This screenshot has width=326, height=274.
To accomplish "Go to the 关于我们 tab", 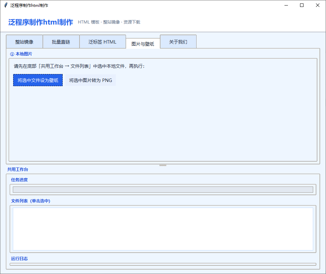I will coord(178,42).
